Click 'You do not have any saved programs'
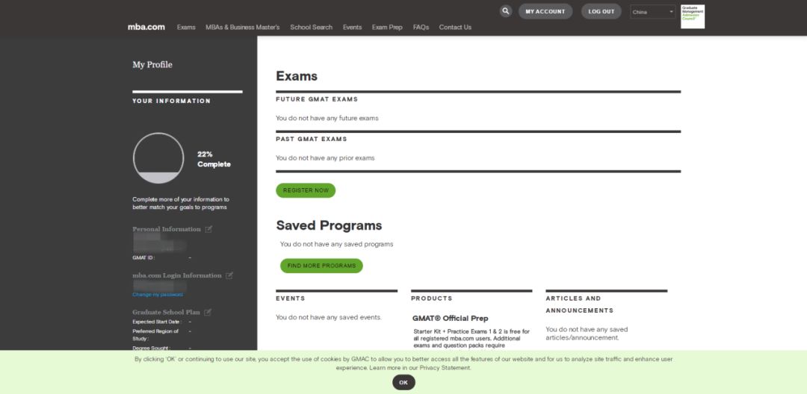Screen dimensions: 807x394 336,244
